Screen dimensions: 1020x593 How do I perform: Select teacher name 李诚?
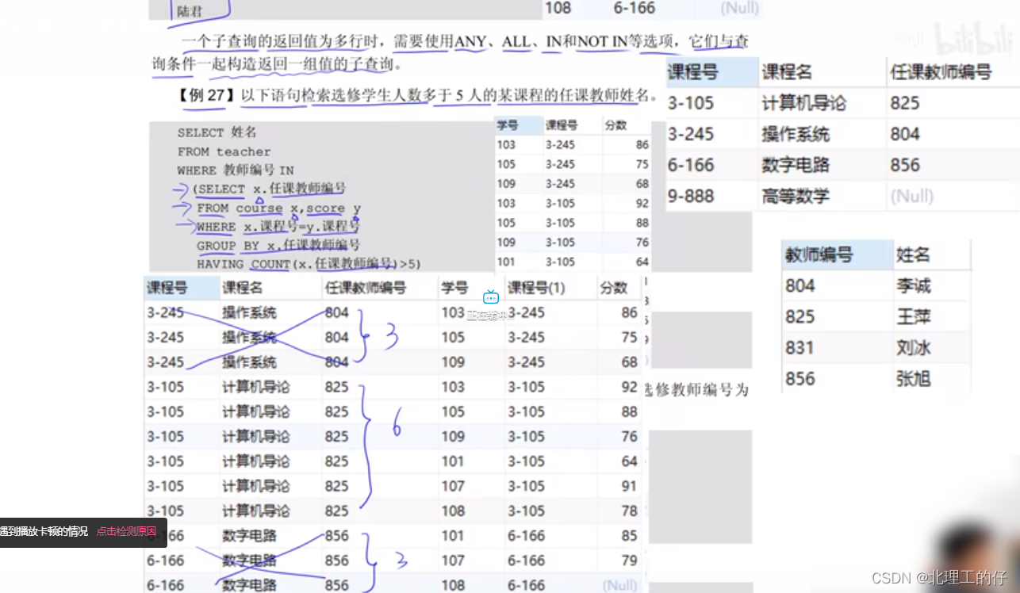[913, 285]
